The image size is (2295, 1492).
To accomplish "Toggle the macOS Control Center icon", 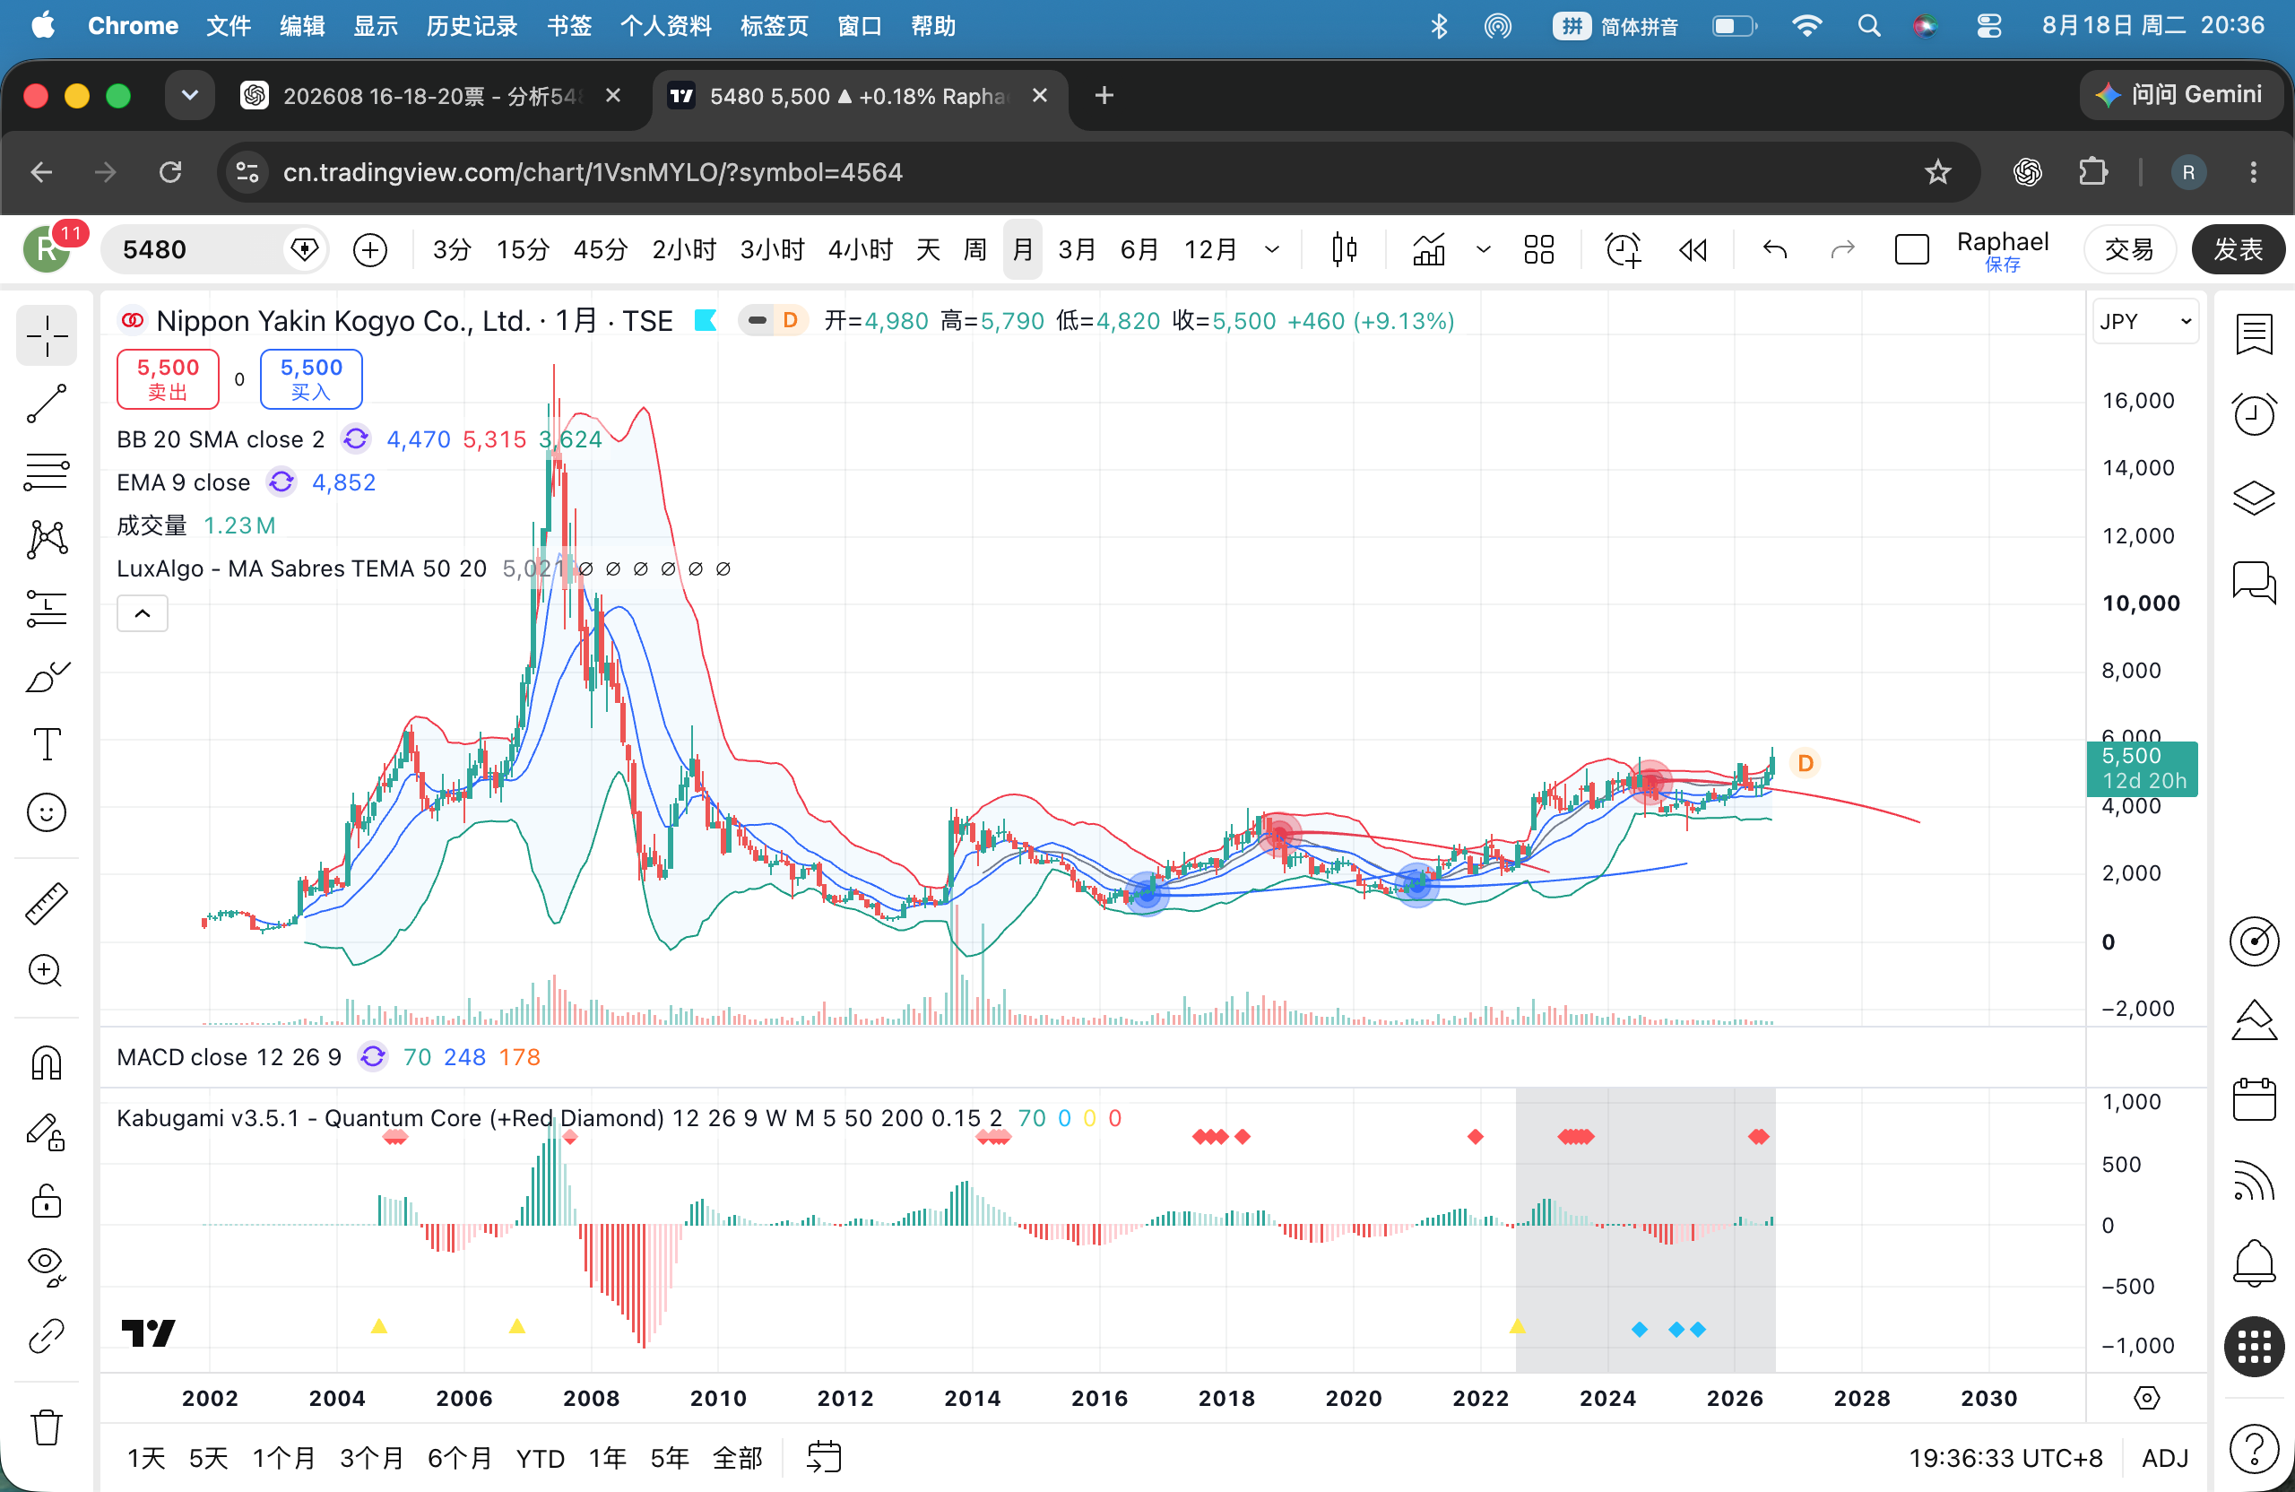I will [1988, 26].
